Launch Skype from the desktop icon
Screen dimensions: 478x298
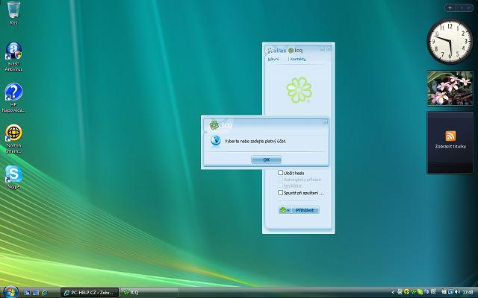13,174
